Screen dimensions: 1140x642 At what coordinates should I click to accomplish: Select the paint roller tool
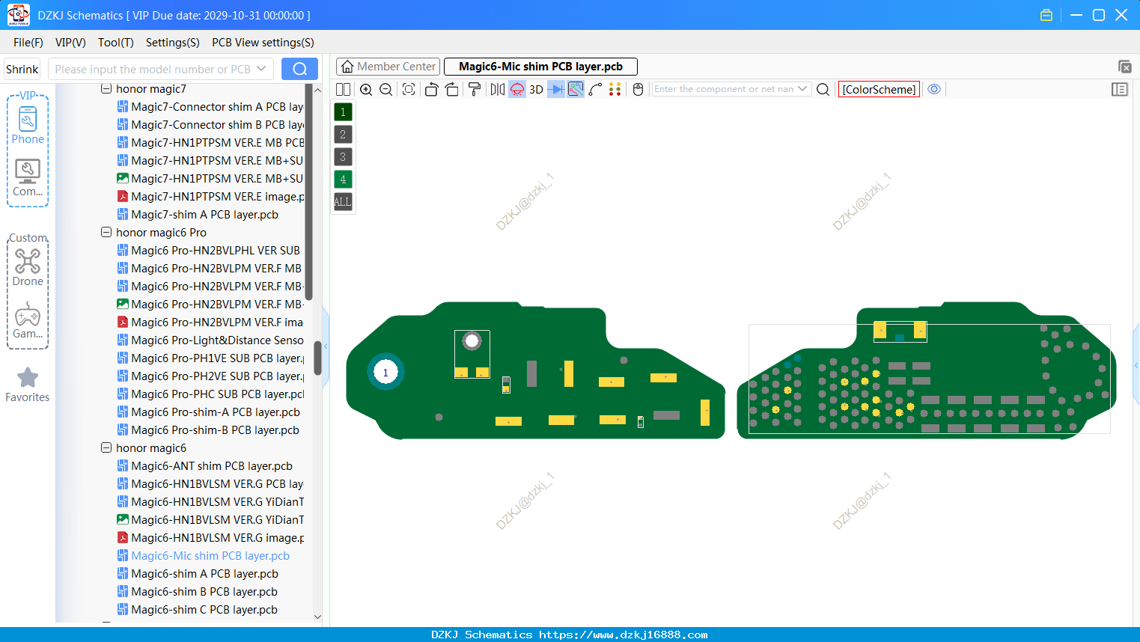pos(475,90)
